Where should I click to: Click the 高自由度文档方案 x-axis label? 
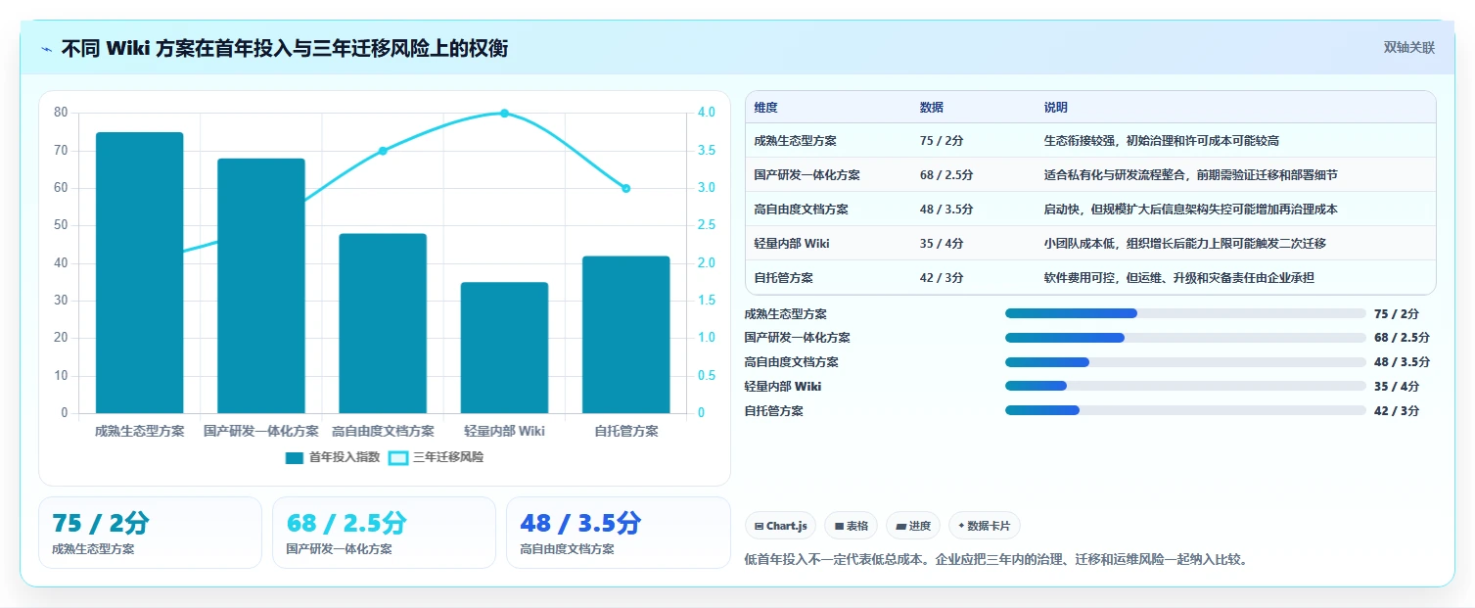[383, 431]
